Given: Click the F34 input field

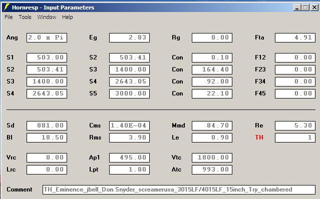Looking at the screenshot, I should (x=295, y=81).
